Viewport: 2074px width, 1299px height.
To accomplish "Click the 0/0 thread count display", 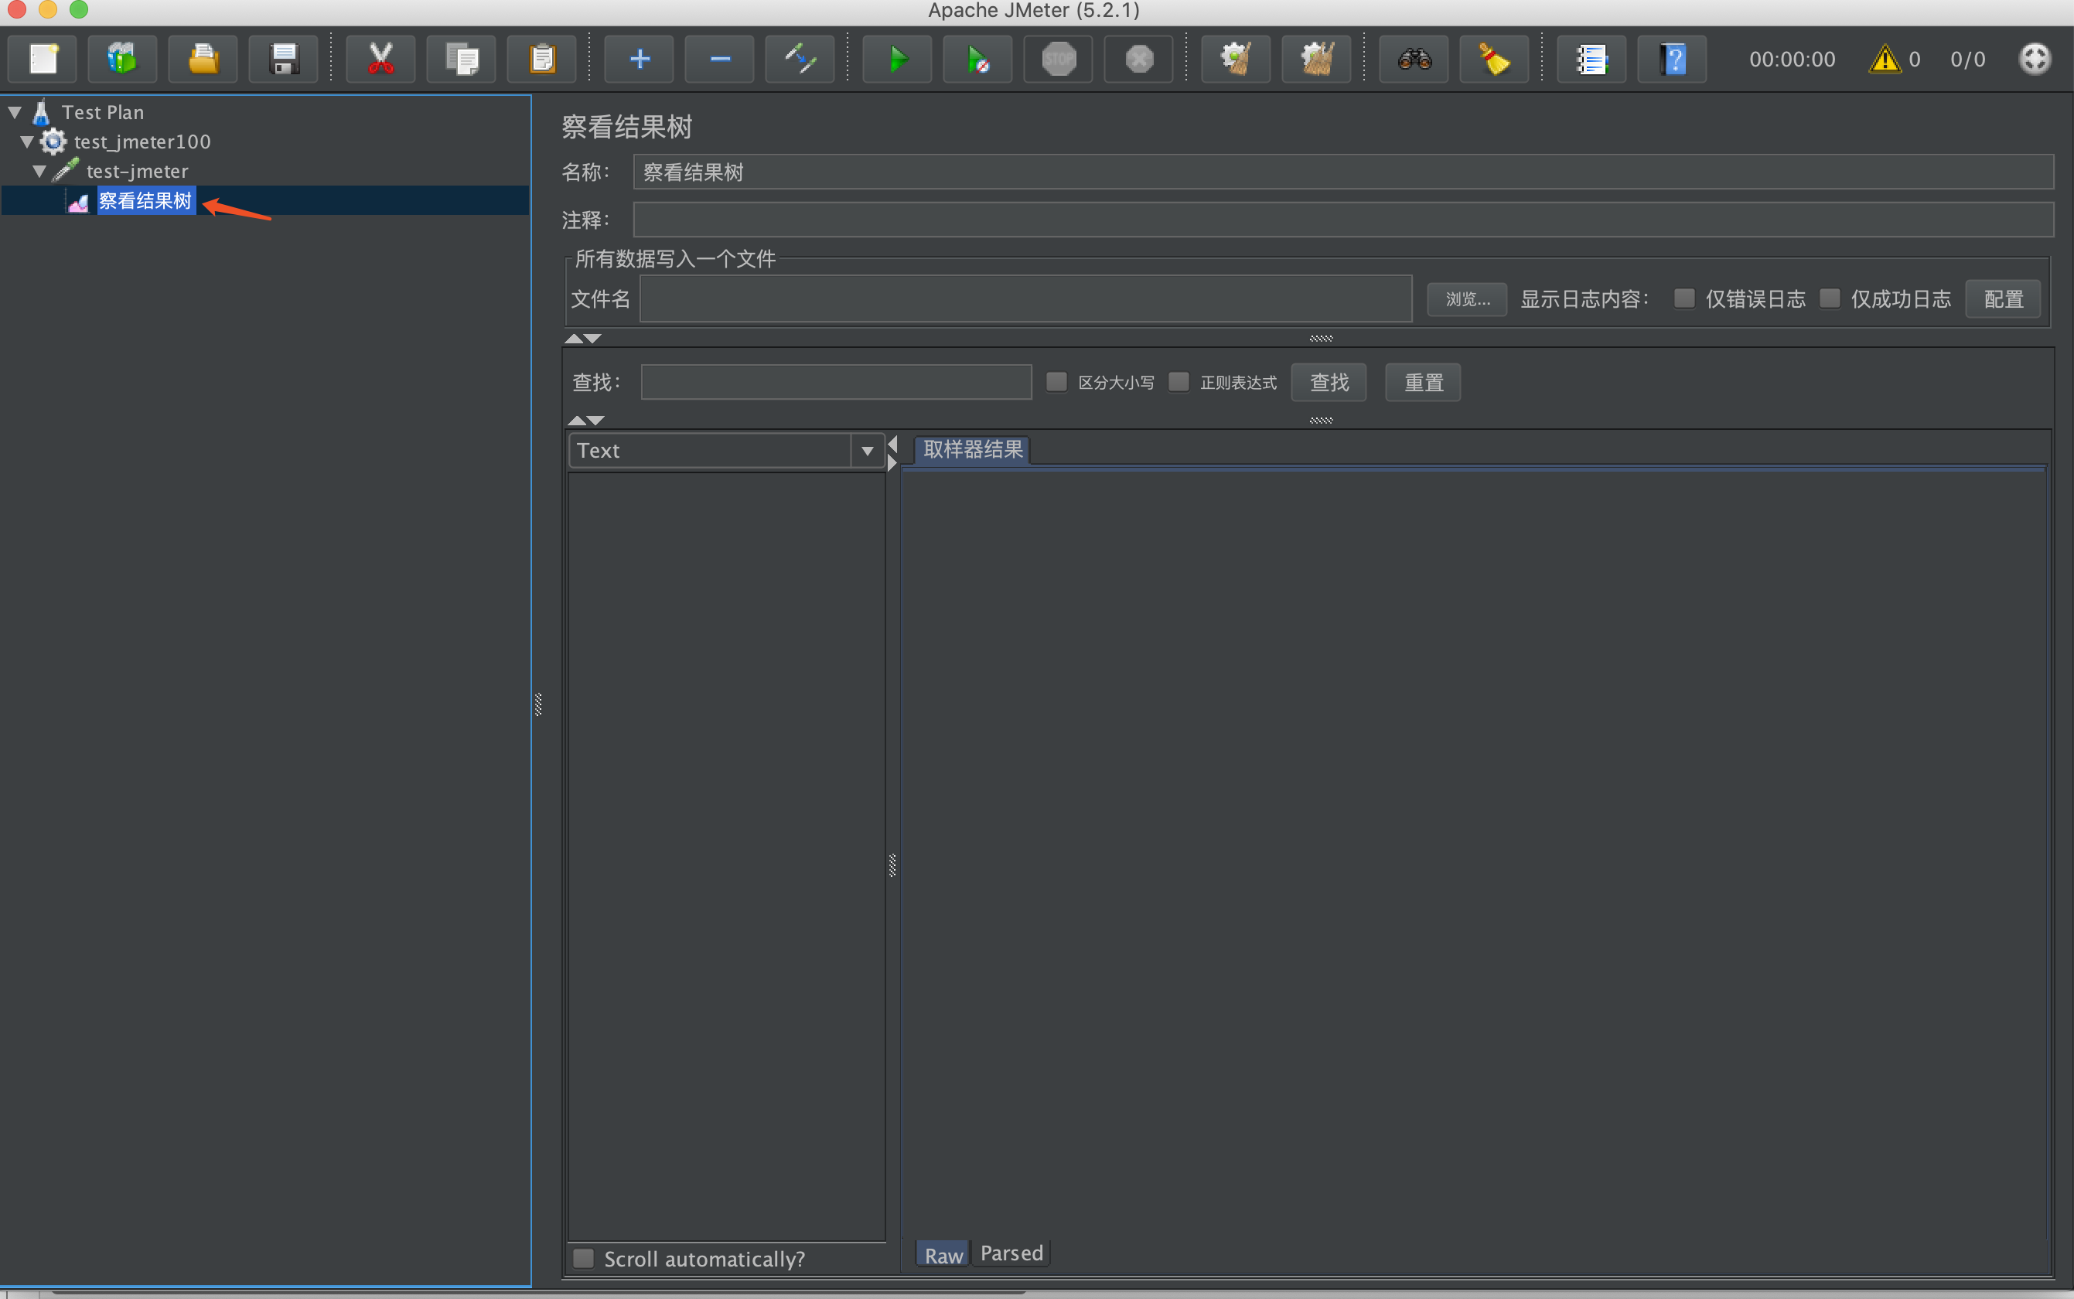I will click(x=1967, y=60).
